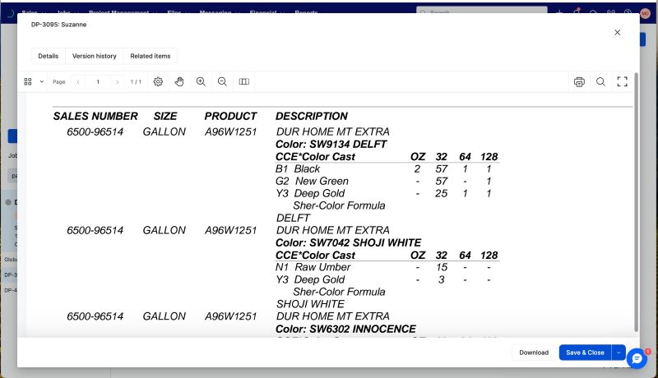Open viewer settings gear icon

[158, 81]
